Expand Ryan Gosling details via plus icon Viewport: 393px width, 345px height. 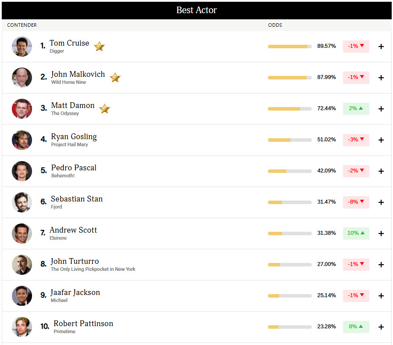(381, 140)
